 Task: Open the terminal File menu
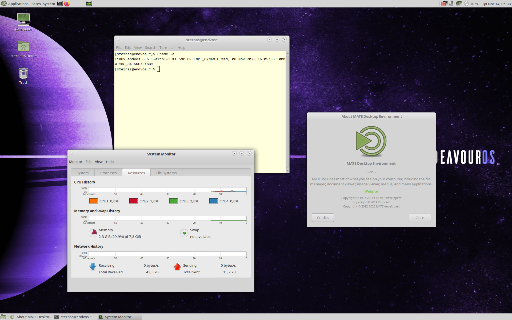coord(119,47)
